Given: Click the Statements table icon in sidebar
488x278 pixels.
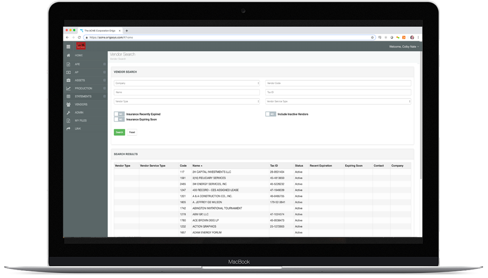Looking at the screenshot, I should pyautogui.click(x=68, y=96).
